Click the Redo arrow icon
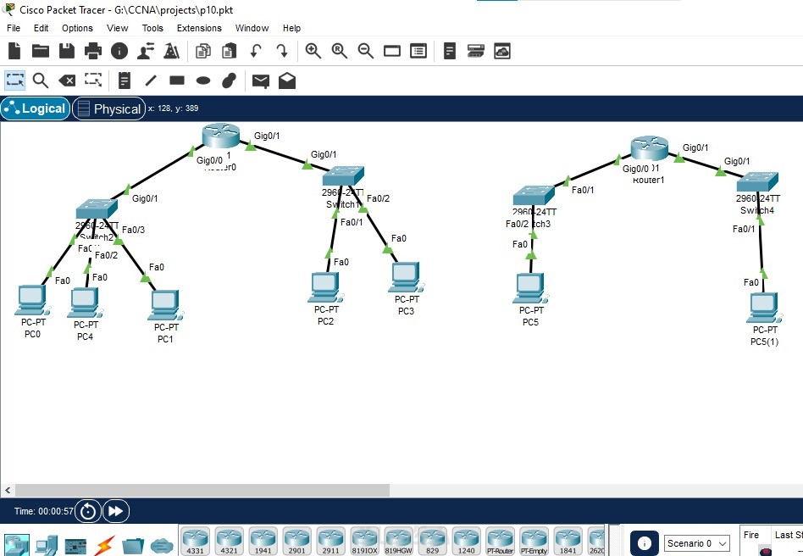Viewport: 803px width, 556px height. [282, 51]
